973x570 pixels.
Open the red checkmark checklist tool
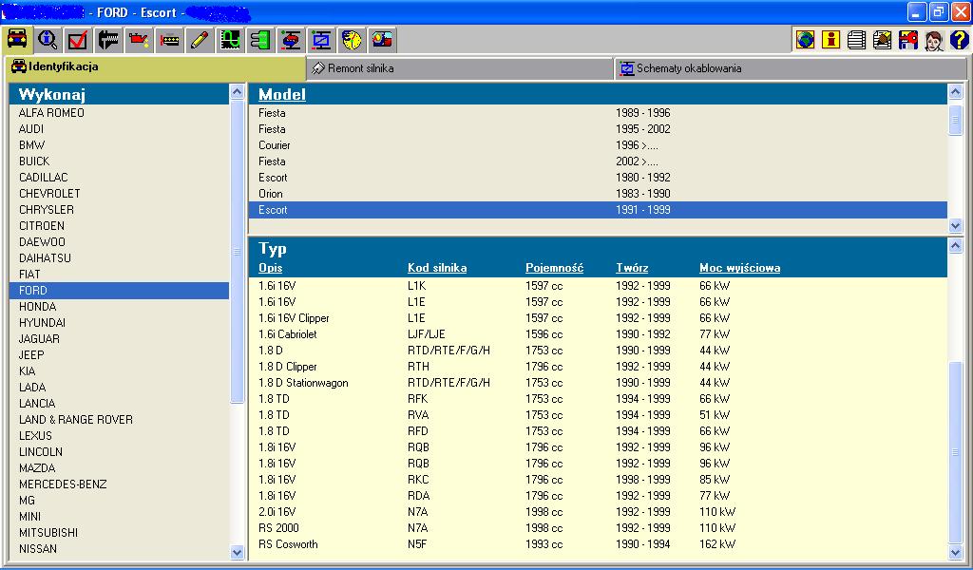[78, 40]
